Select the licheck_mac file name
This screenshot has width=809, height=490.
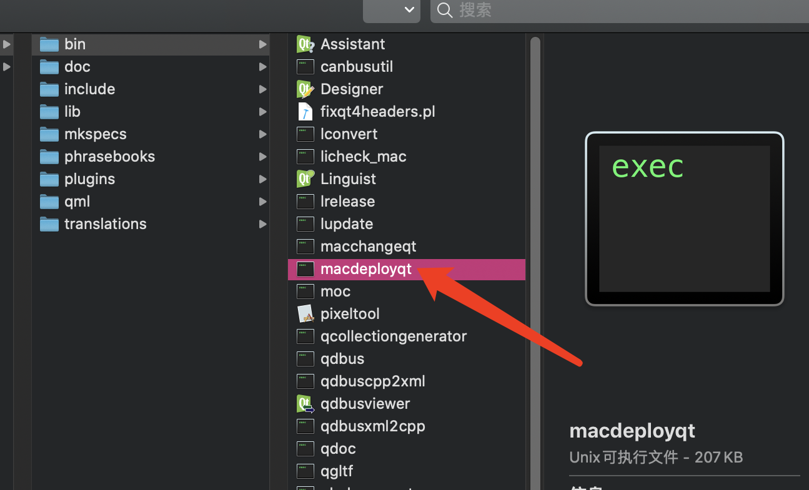pos(364,157)
